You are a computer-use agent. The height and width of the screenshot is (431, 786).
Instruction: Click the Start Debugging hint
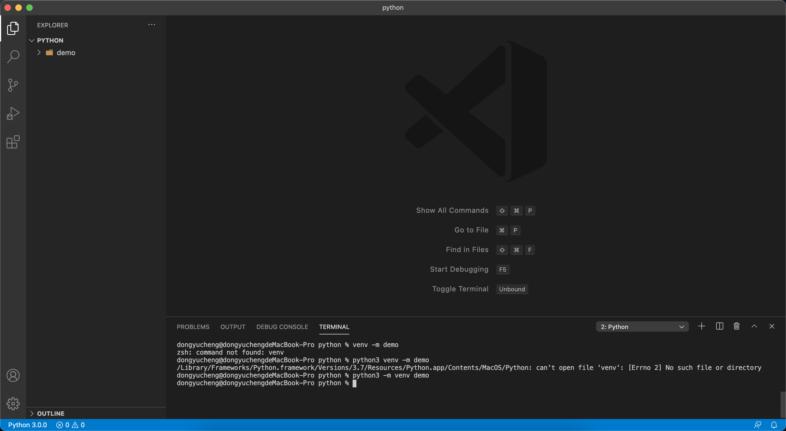(x=459, y=269)
